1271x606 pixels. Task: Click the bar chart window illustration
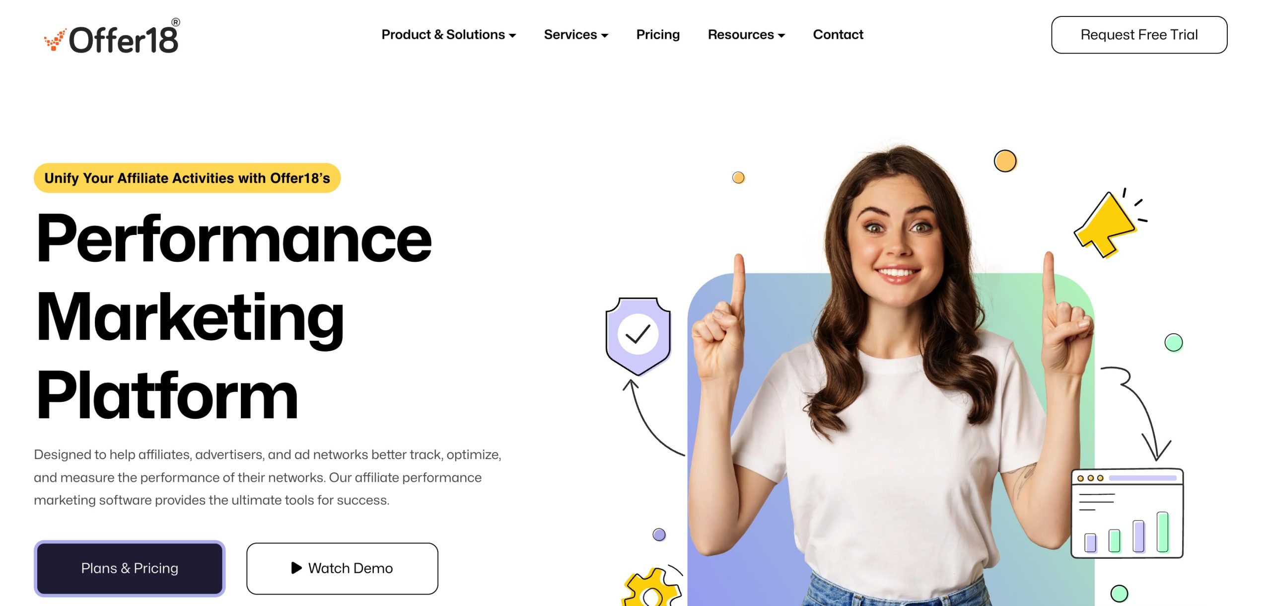tap(1127, 513)
